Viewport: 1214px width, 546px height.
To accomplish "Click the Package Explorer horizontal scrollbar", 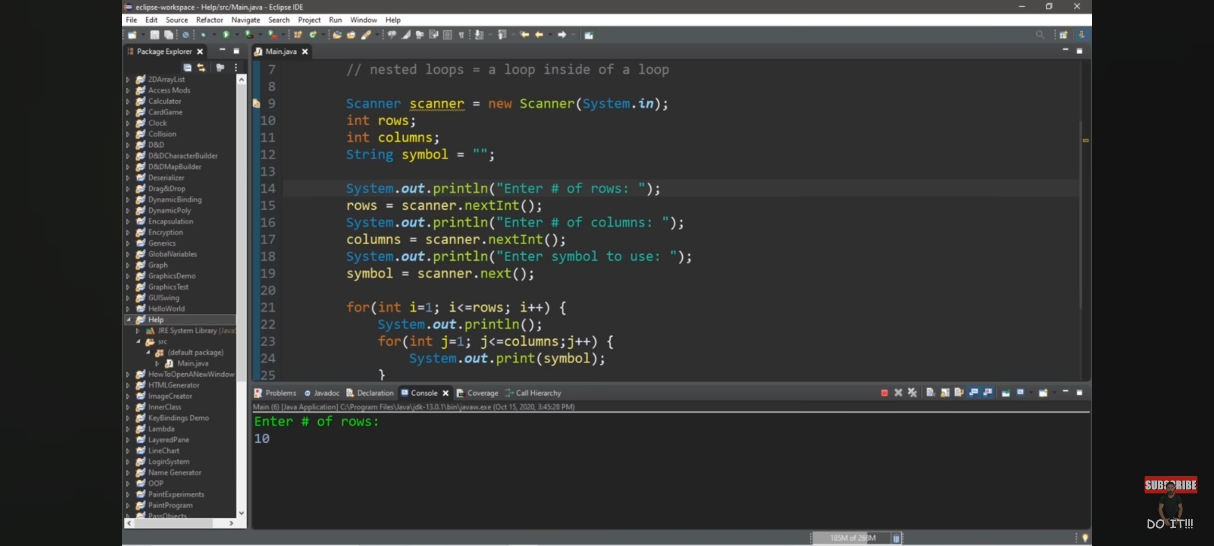I will (x=173, y=523).
